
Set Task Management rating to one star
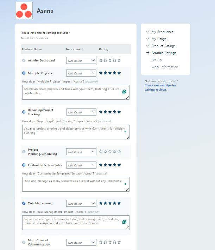[101, 203]
